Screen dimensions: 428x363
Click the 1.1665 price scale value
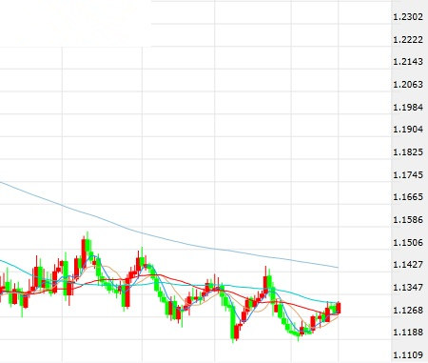pos(408,197)
